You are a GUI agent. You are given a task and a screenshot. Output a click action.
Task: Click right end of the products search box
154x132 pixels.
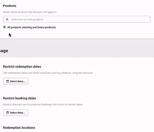(x=146, y=19)
